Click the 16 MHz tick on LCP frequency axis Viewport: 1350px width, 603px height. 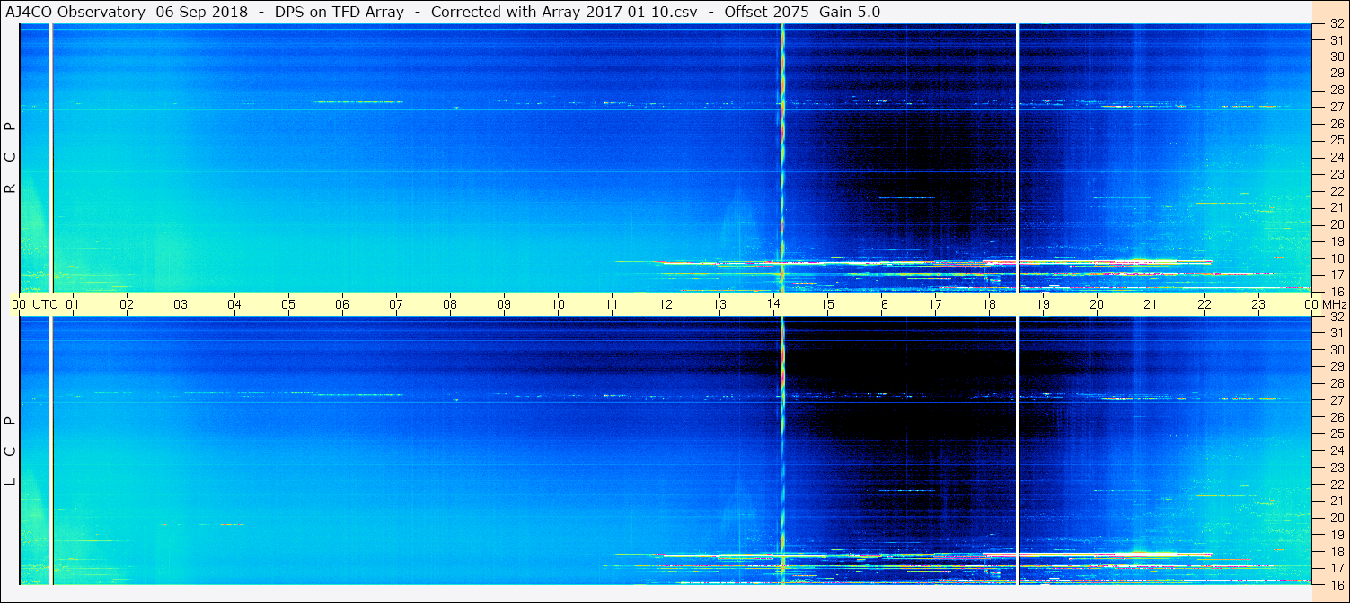click(1336, 584)
